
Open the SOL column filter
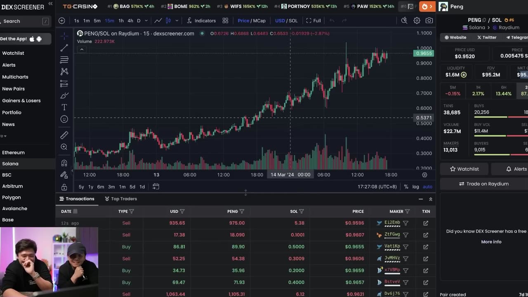(302, 211)
